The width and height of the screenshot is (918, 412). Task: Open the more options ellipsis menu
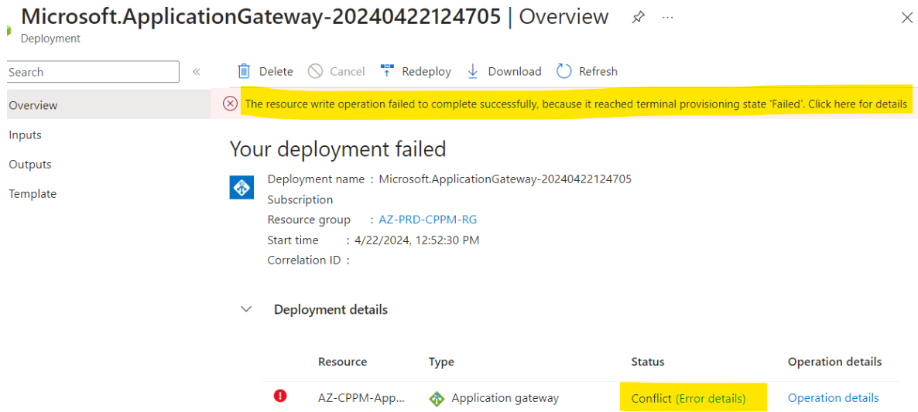pyautogui.click(x=667, y=18)
